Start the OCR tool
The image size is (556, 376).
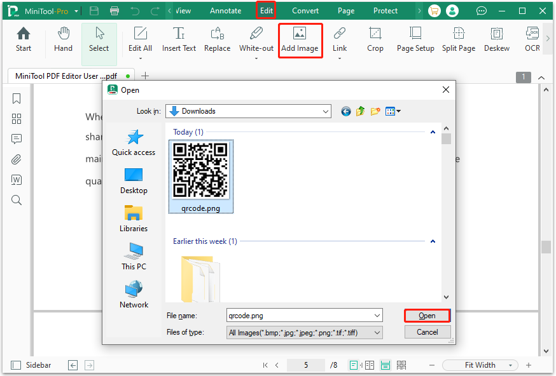(532, 39)
